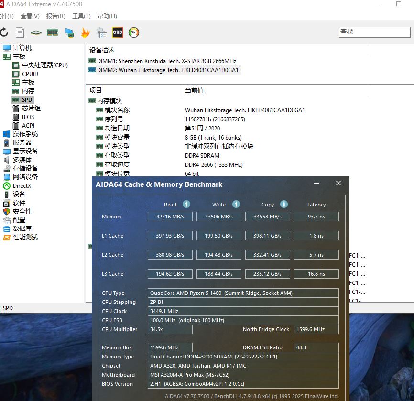Image resolution: width=414 pixels, height=401 pixels.
Task: Click the network monitor toolbar icon
Action: click(69, 33)
